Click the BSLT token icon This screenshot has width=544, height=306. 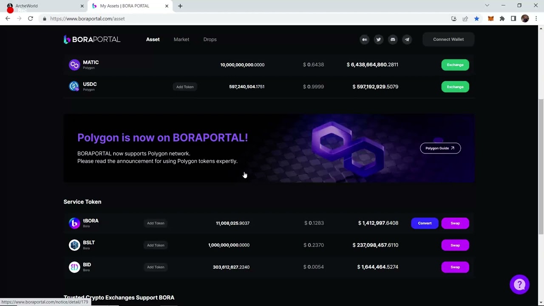pos(74,245)
